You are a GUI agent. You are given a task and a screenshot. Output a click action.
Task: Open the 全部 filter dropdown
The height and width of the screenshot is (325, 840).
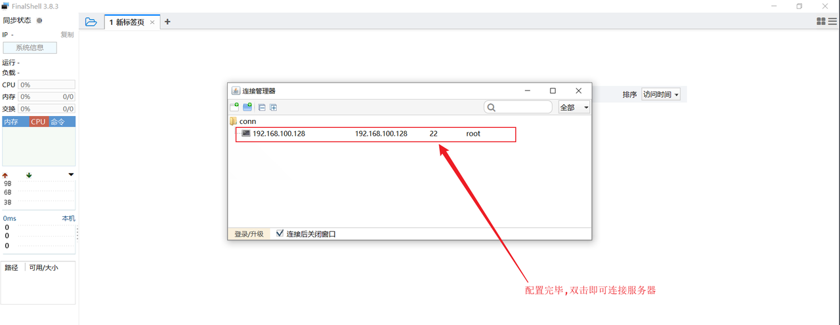pos(574,107)
